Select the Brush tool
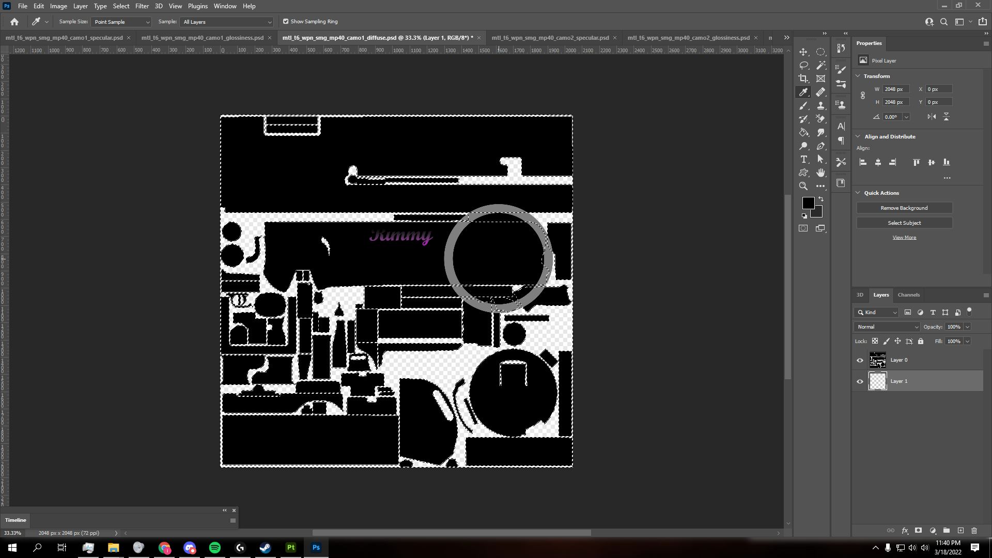 803,105
